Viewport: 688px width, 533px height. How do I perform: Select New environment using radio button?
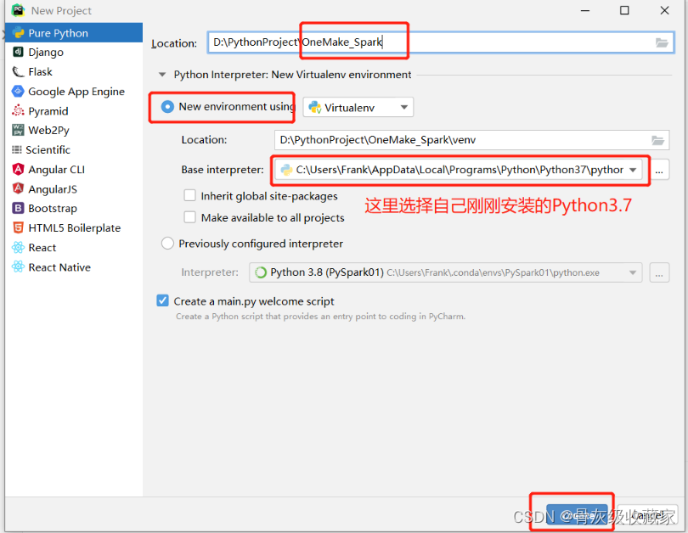point(167,106)
